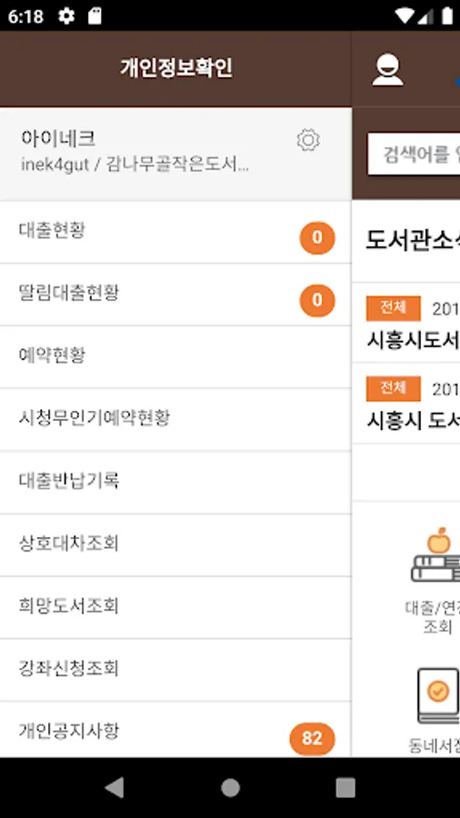Image resolution: width=460 pixels, height=818 pixels.
Task: Select 강좌신청조회 from the menu
Action: click(x=175, y=671)
